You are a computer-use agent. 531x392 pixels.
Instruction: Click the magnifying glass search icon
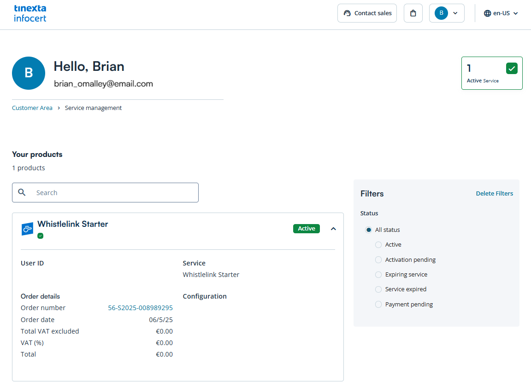pos(22,193)
